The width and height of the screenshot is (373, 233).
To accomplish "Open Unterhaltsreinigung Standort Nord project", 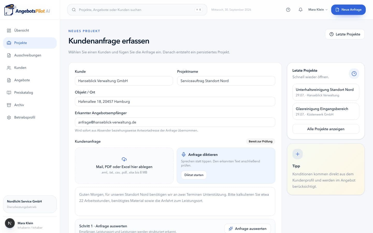I will pos(326,92).
